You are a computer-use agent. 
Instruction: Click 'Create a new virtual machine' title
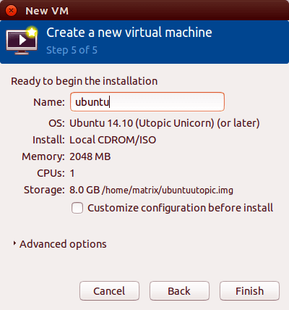129,33
